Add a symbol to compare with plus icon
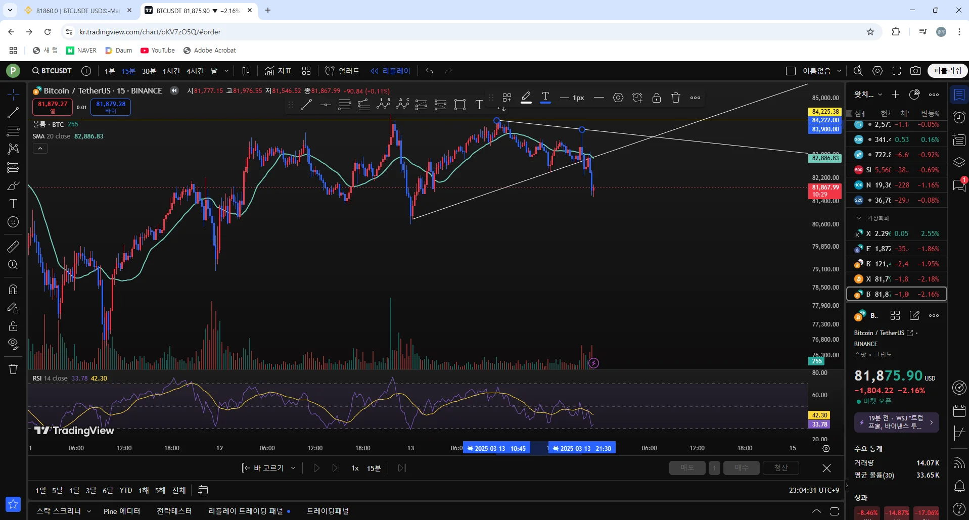The image size is (969, 520). coord(86,71)
